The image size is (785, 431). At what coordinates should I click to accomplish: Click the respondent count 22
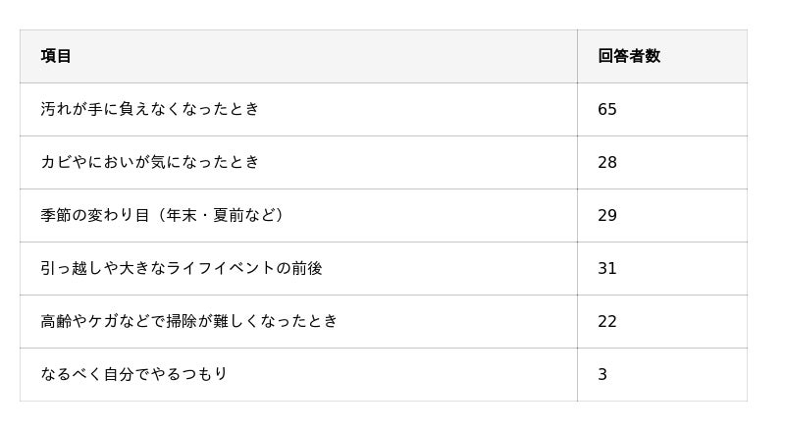tap(607, 321)
